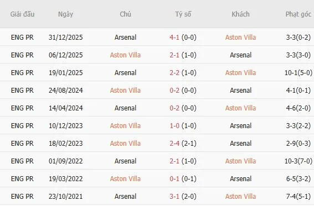Viewport: 314px width, 206px height.
Task: Select the Phạt góc column header
Action: [x=298, y=14]
